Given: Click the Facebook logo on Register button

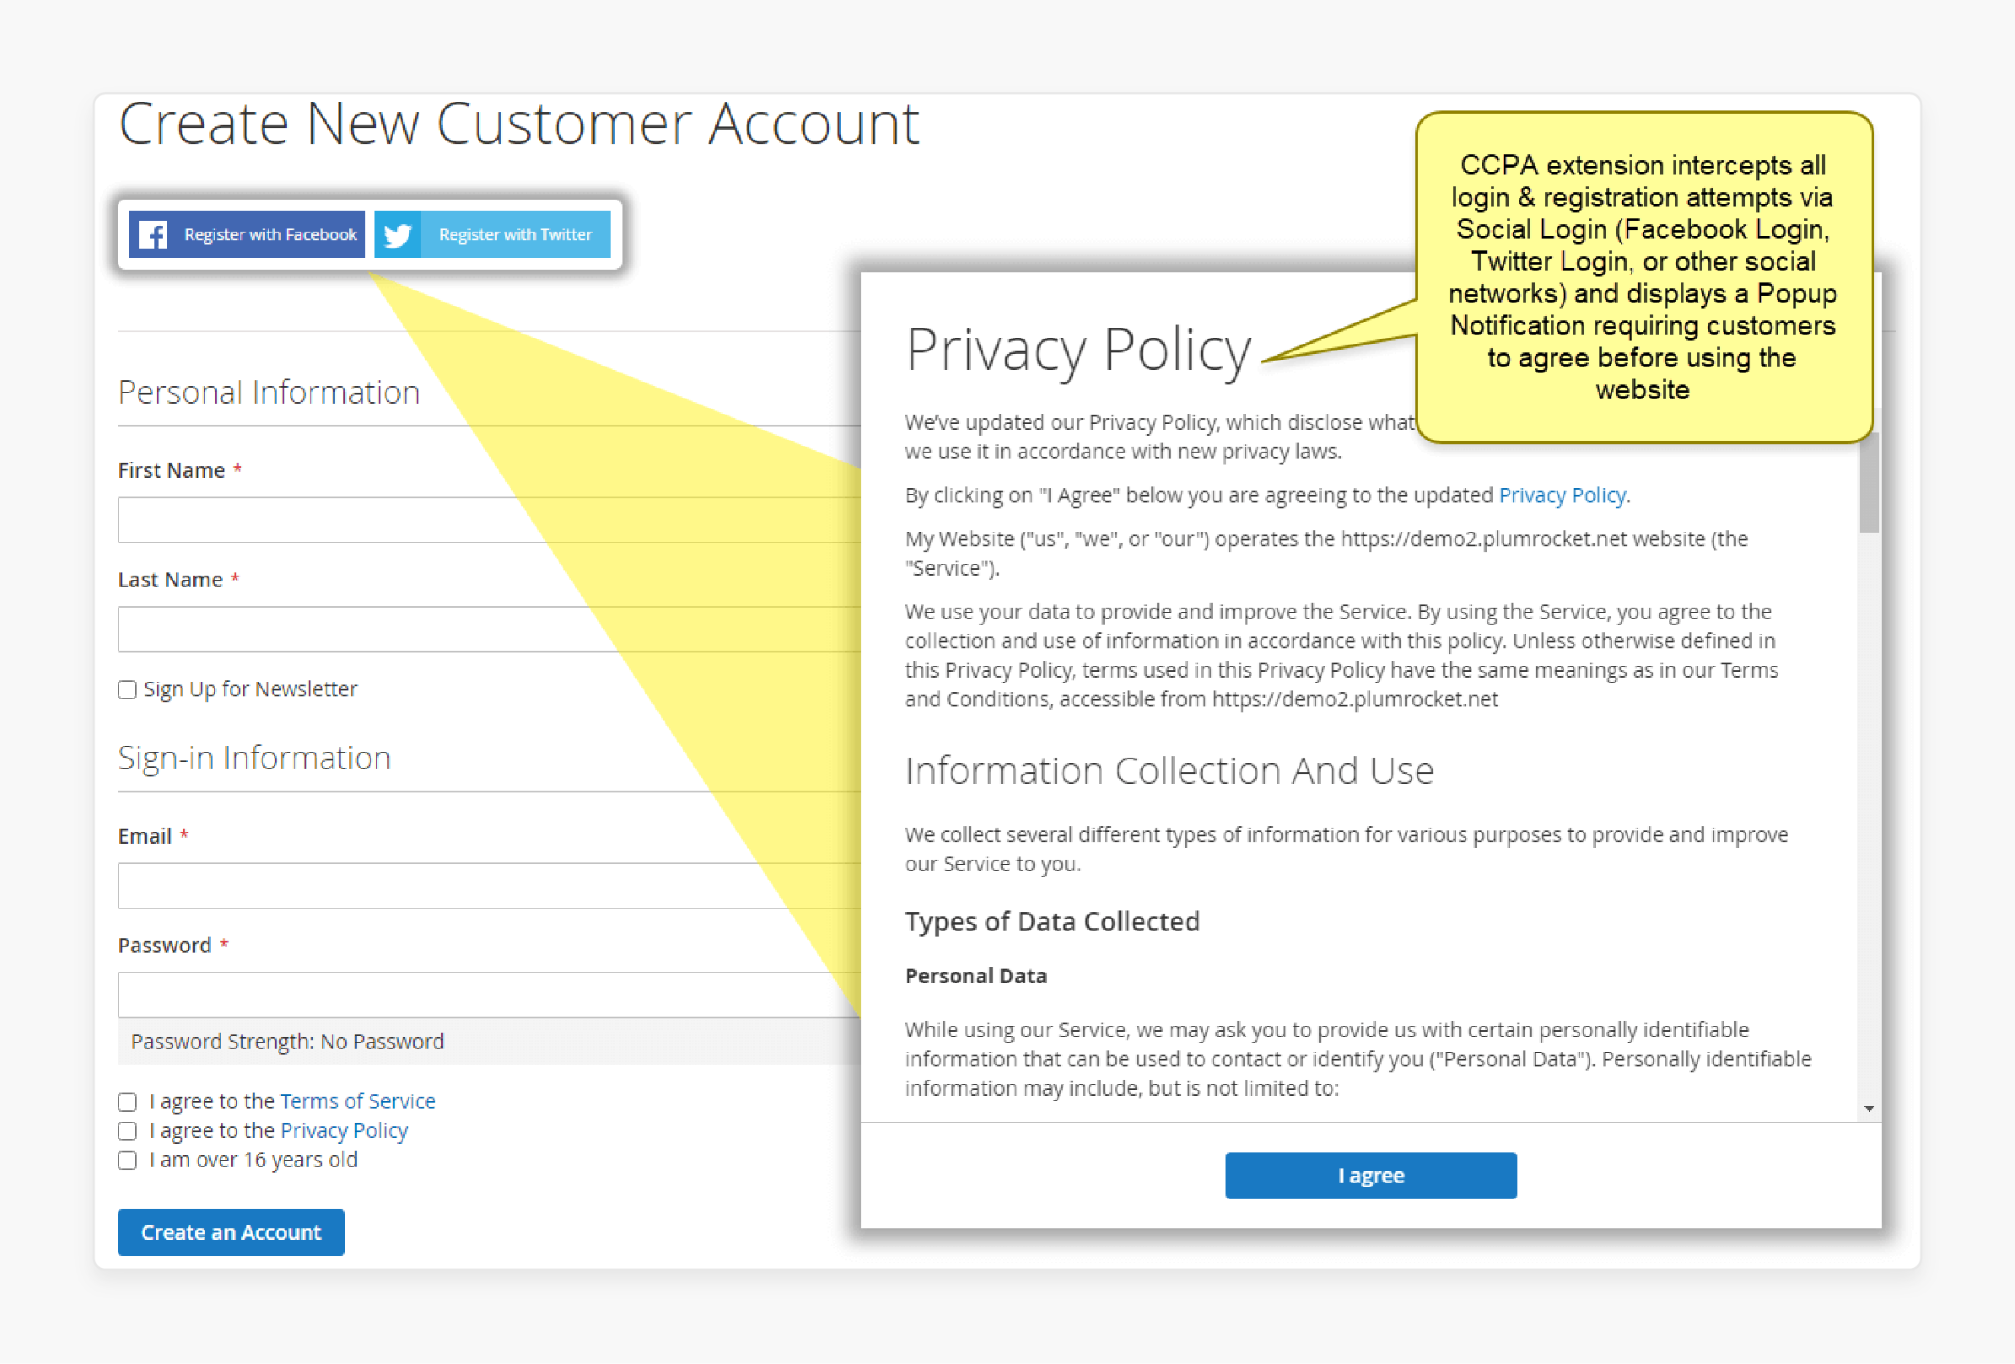Looking at the screenshot, I should [151, 233].
